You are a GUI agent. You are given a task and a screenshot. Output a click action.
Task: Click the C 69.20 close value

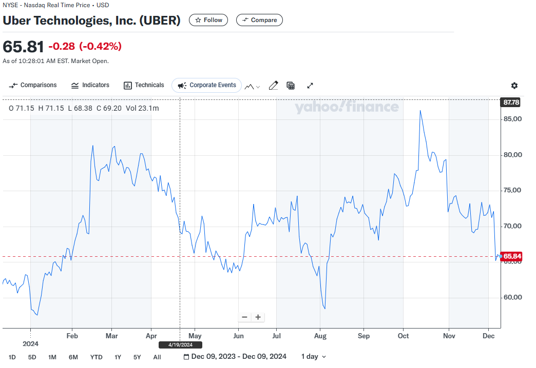pos(109,108)
